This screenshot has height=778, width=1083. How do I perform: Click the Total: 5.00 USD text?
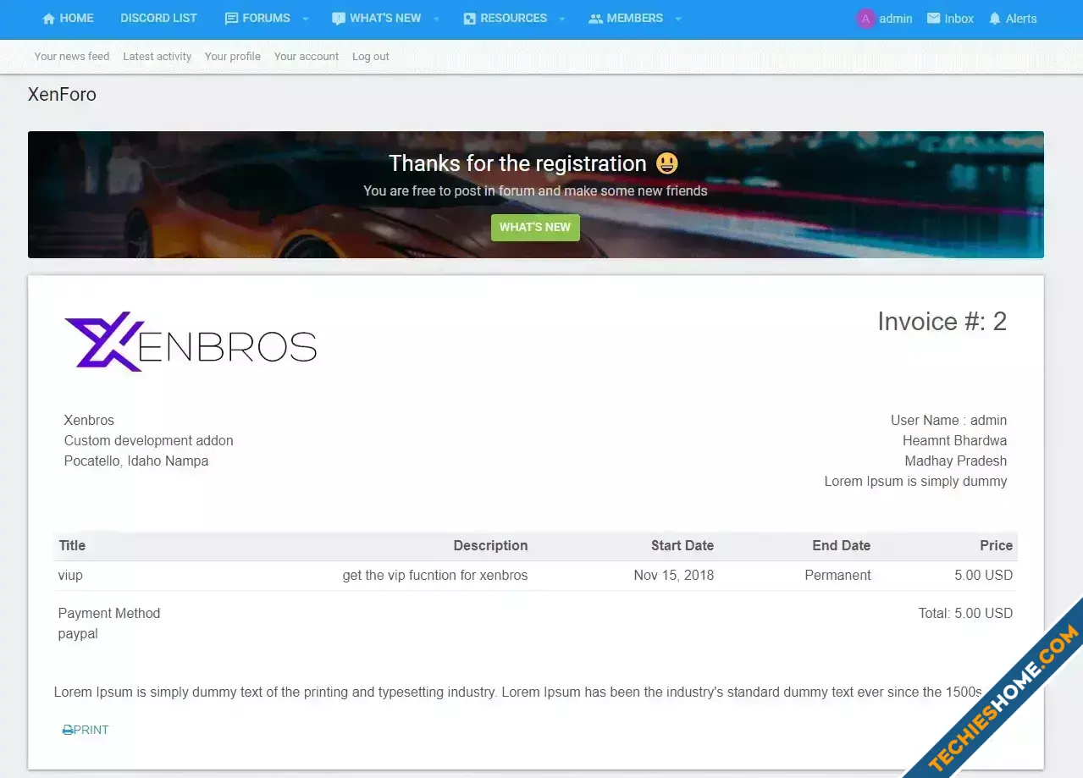965,614
